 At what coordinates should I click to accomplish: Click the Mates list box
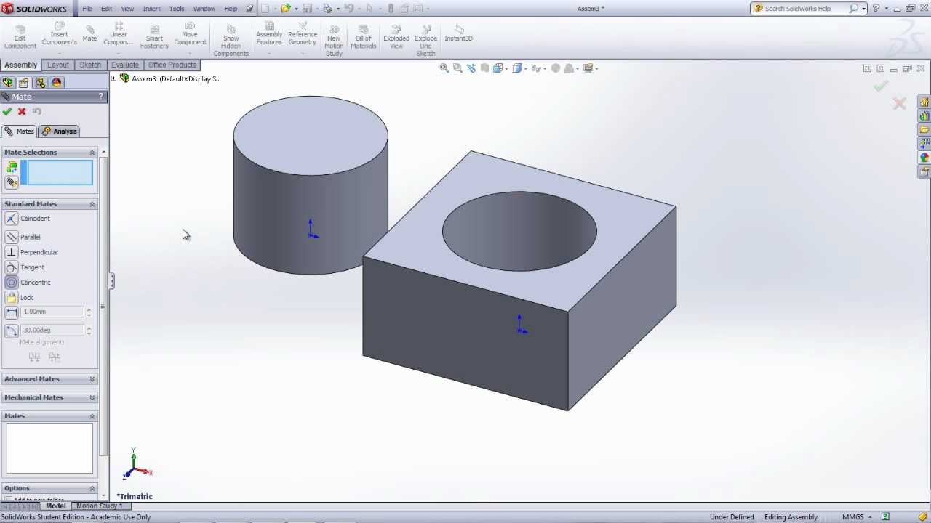pos(49,449)
